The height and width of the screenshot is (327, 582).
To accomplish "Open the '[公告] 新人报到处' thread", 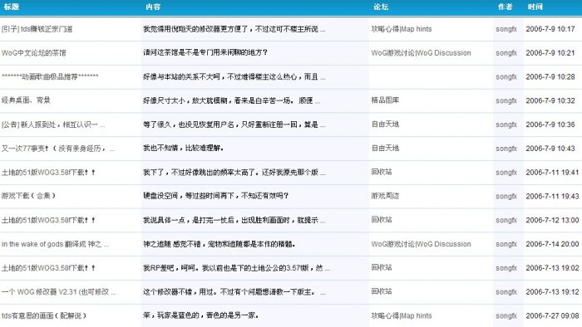I will coord(53,124).
